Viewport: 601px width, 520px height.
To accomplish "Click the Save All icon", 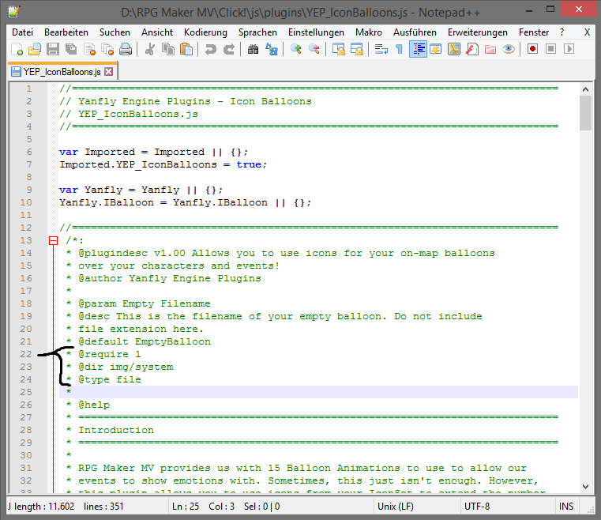I will tap(71, 49).
